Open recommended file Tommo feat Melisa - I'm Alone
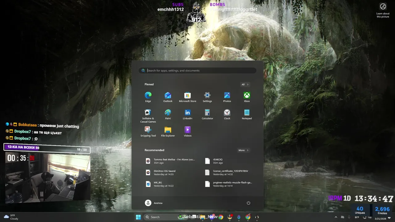This screenshot has width=395, height=222. (171, 161)
